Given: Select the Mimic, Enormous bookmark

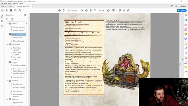Looking at the screenshot, I should pyautogui.click(x=19, y=41).
